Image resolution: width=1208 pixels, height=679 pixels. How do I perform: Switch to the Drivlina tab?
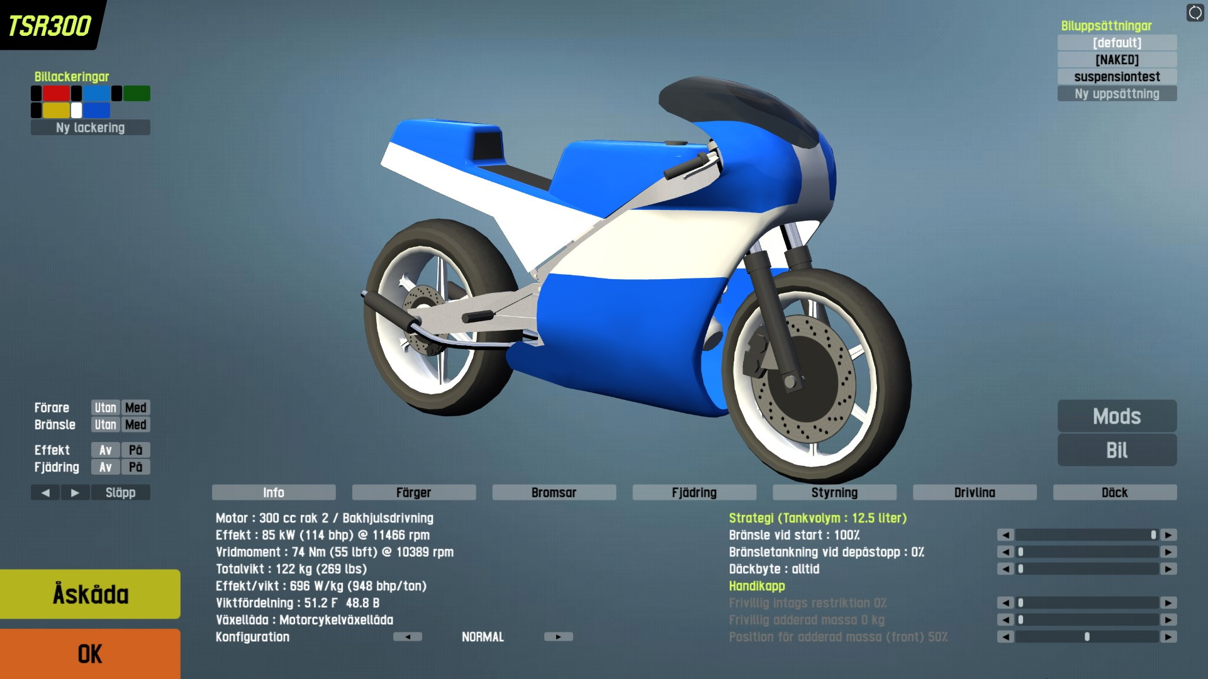pos(974,493)
